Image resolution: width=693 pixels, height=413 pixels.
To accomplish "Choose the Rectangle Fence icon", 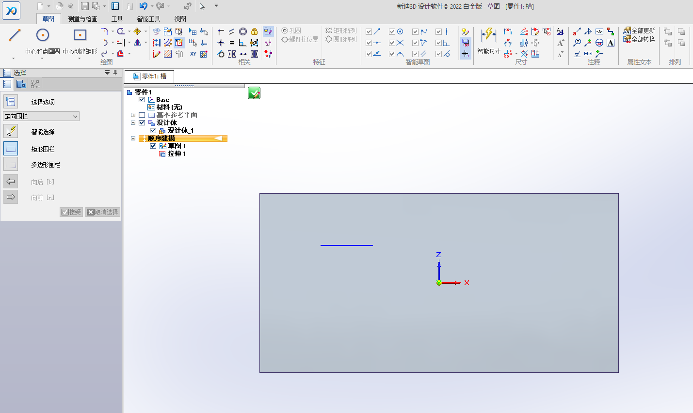I will (x=11, y=149).
